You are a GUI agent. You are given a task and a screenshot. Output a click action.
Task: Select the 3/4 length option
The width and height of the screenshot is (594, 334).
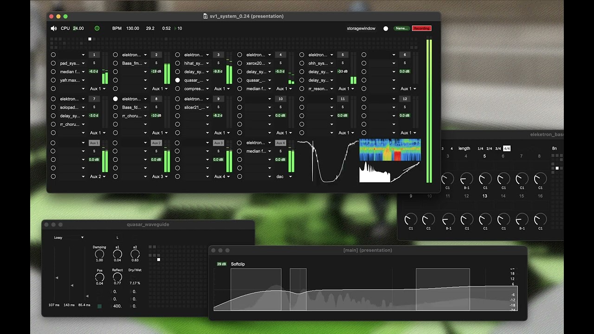498,148
